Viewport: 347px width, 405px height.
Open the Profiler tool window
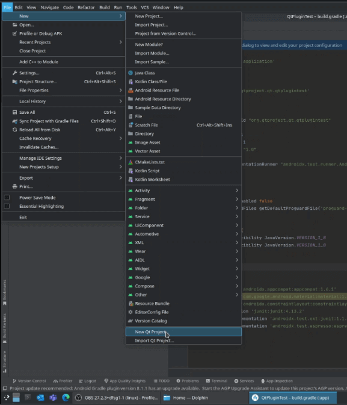(63, 381)
